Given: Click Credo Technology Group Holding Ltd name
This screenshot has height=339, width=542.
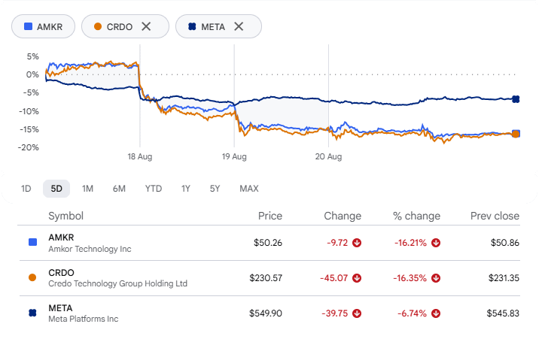Looking at the screenshot, I should click(118, 283).
